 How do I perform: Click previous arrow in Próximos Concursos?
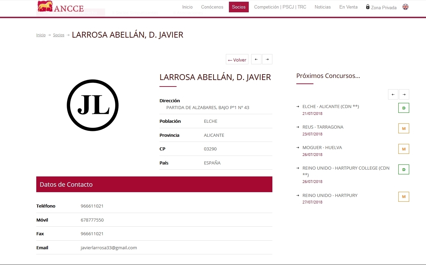393,94
